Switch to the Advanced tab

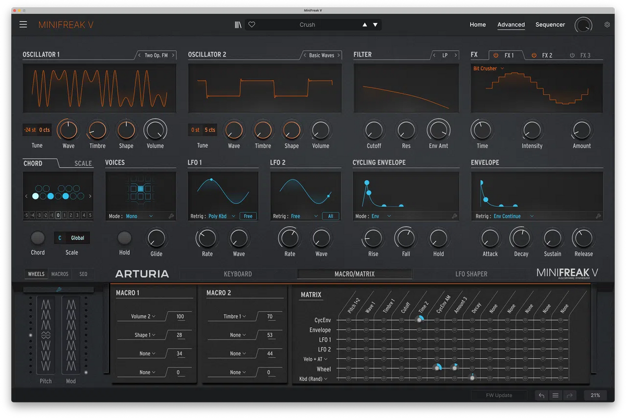(511, 24)
